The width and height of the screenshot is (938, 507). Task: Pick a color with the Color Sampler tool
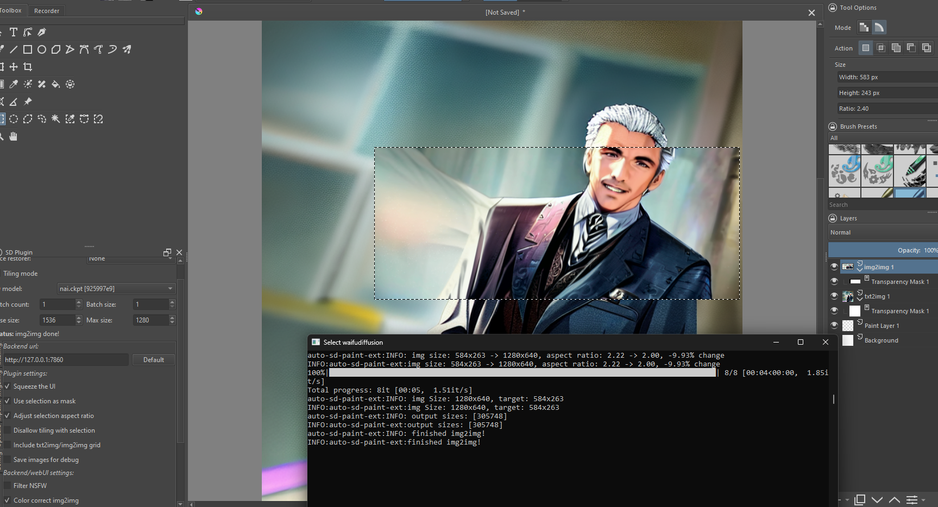[x=14, y=84]
